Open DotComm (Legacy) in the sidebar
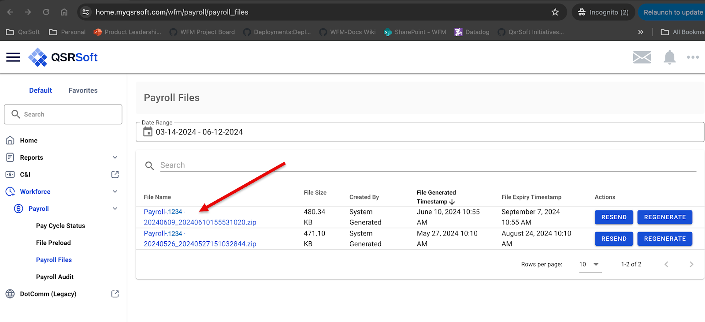This screenshot has width=705, height=322. click(x=48, y=294)
